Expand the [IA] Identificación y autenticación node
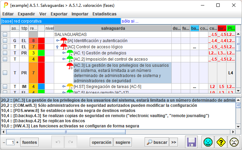 pyautogui.click(x=58, y=40)
